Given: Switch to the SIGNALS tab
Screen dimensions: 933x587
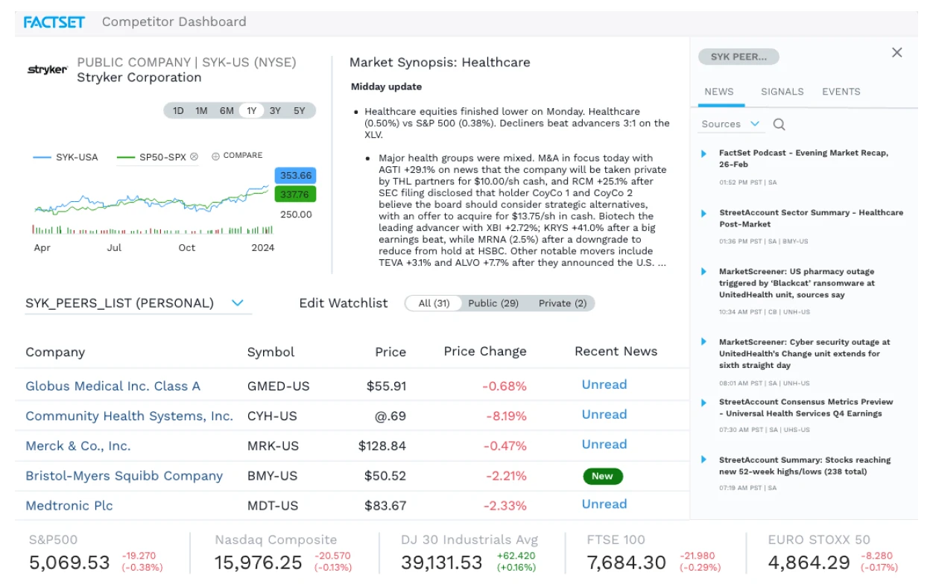Looking at the screenshot, I should click(x=782, y=92).
